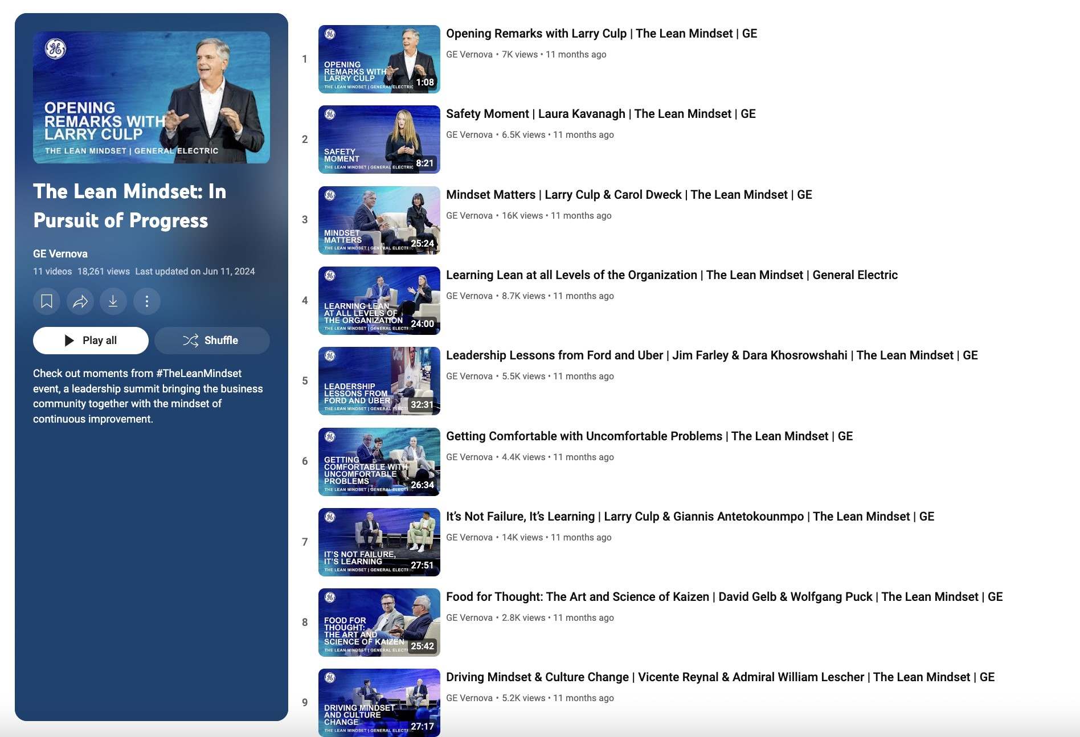The height and width of the screenshot is (737, 1080).
Task: Open GE Vernova channel in playlist panel
Action: [x=60, y=254]
